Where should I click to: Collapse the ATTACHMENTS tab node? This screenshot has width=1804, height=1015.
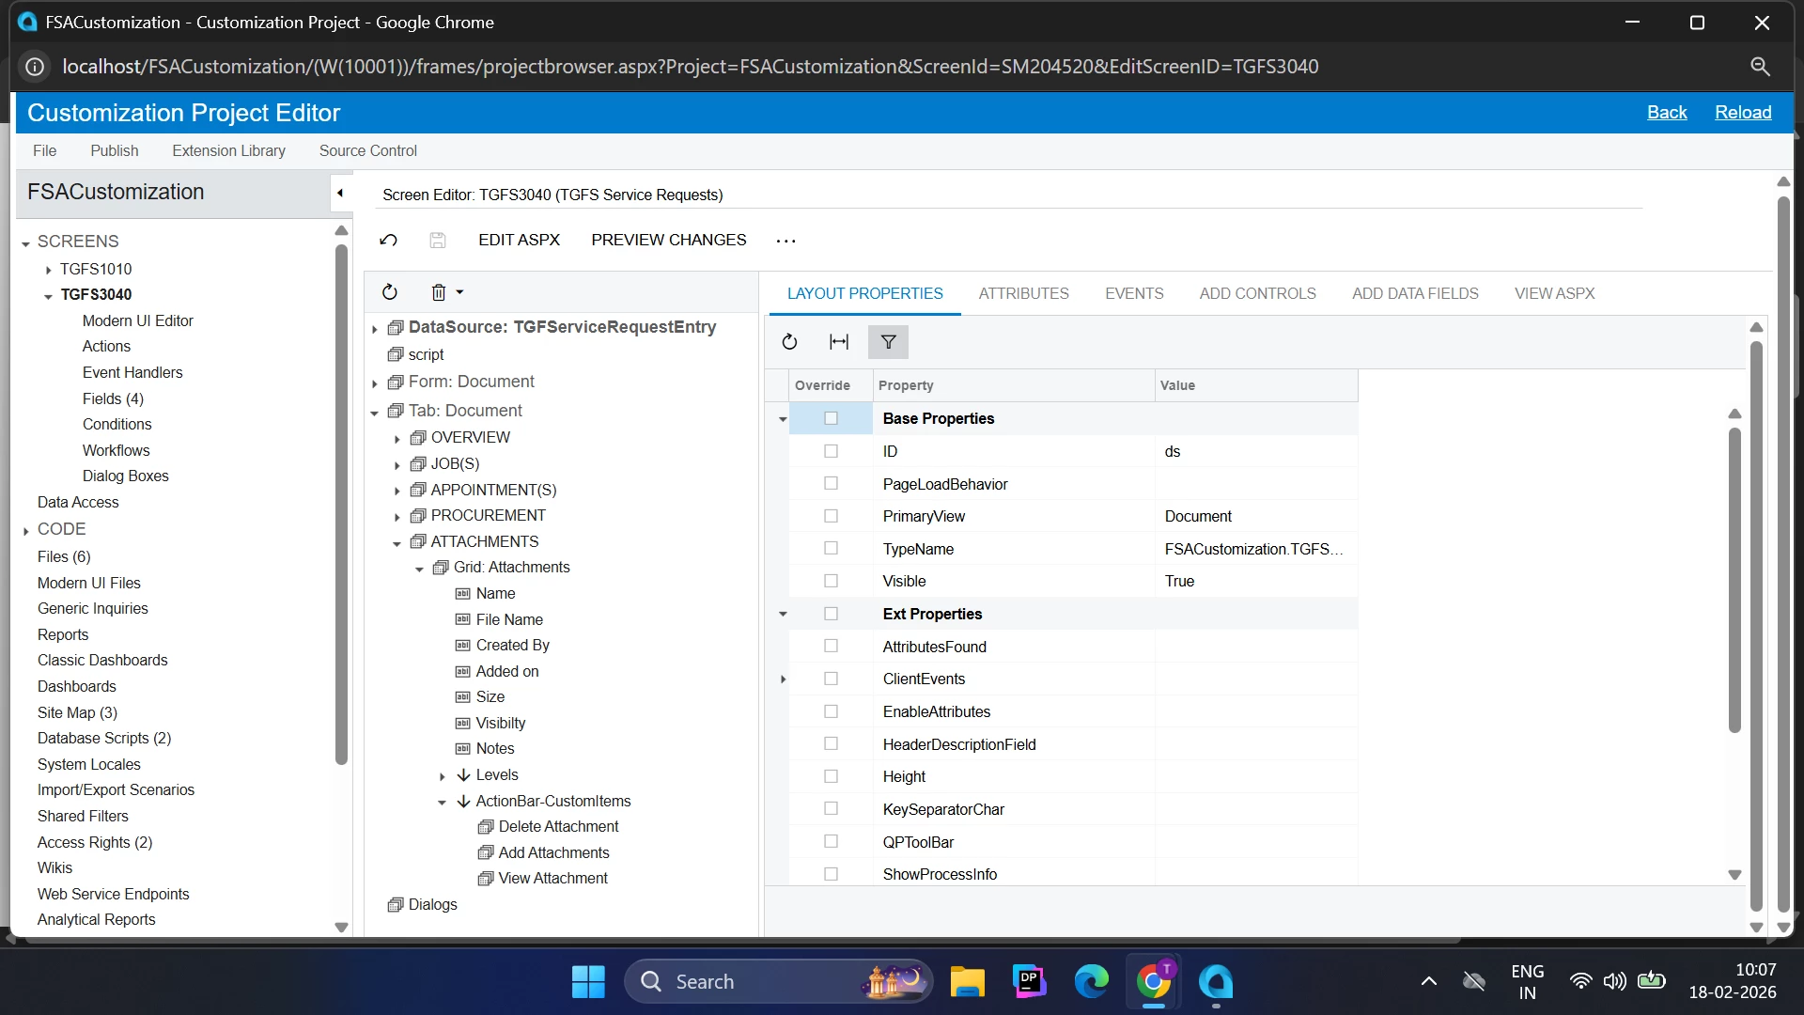[x=397, y=542]
